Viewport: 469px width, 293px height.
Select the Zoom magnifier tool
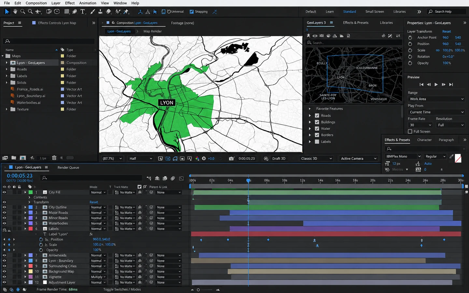(x=23, y=11)
